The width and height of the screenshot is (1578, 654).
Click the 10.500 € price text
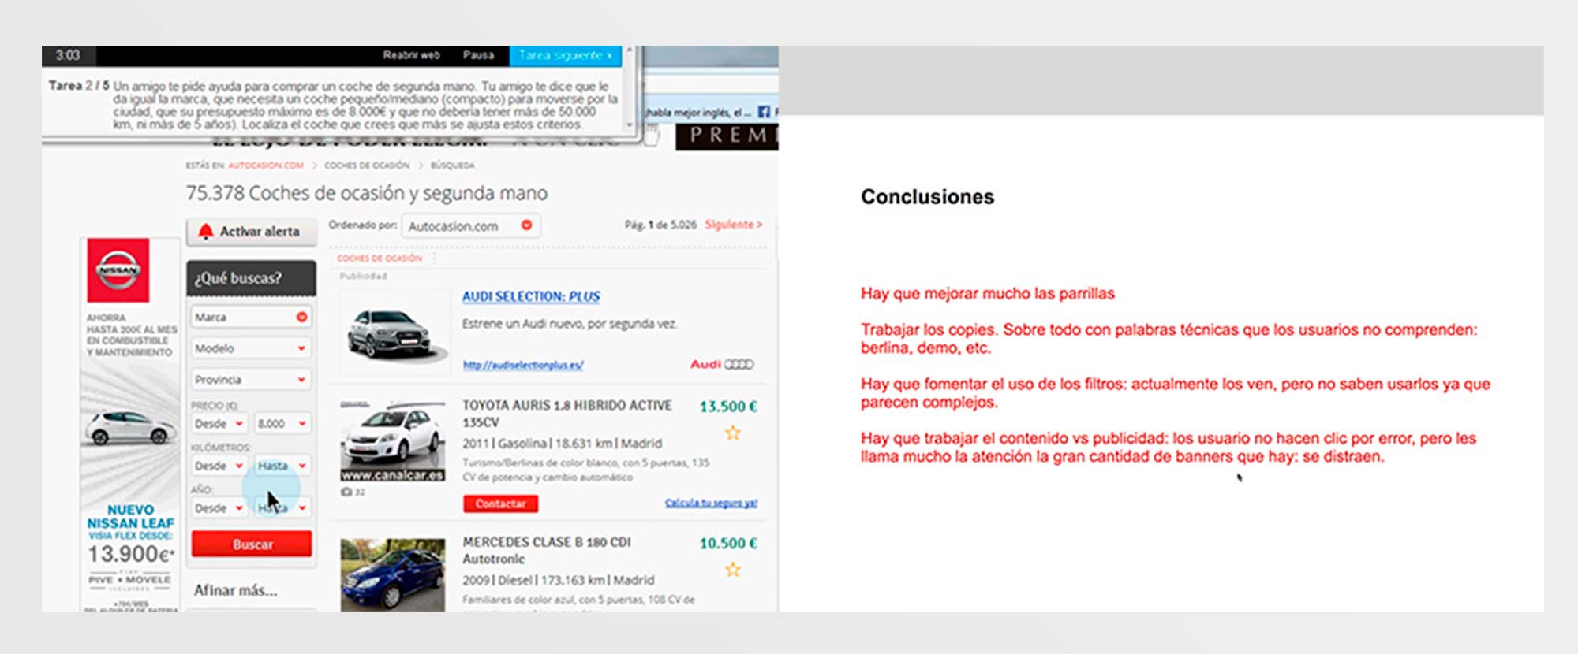(x=728, y=544)
